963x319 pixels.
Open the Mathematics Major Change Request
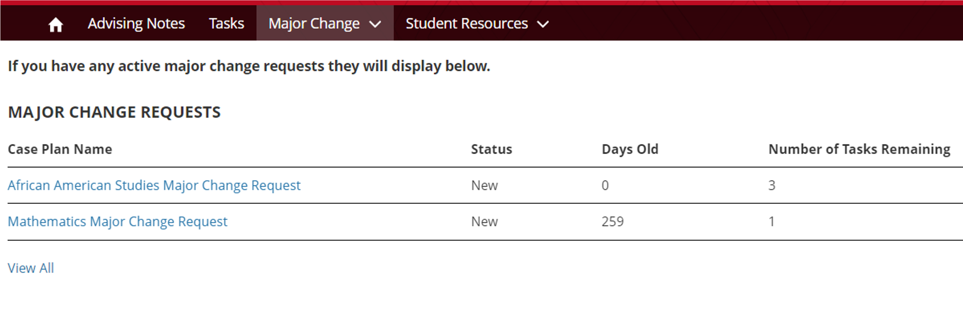[118, 221]
